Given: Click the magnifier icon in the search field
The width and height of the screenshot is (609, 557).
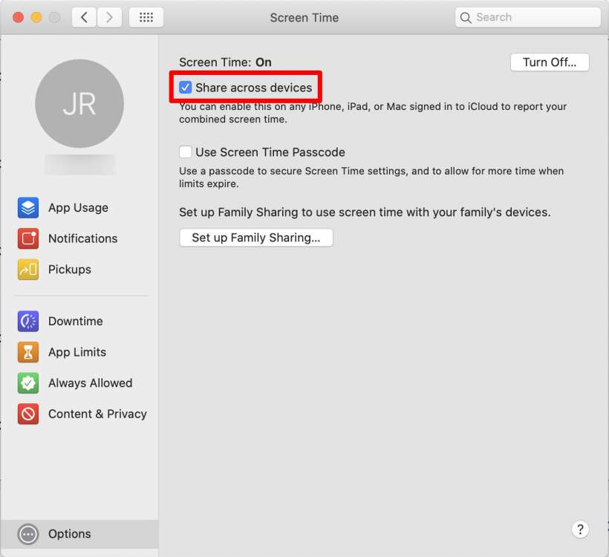Looking at the screenshot, I should coord(466,18).
